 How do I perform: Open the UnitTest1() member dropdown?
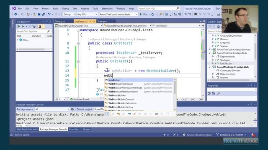point(177,26)
